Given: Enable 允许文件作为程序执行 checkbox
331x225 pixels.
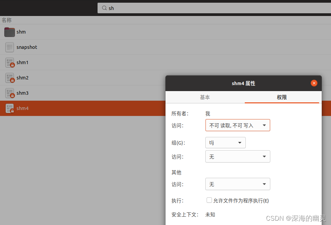Looking at the screenshot, I should click(x=209, y=200).
